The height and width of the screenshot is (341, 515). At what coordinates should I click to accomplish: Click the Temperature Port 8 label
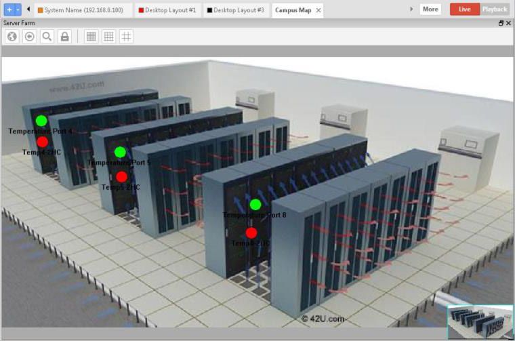pyautogui.click(x=255, y=215)
